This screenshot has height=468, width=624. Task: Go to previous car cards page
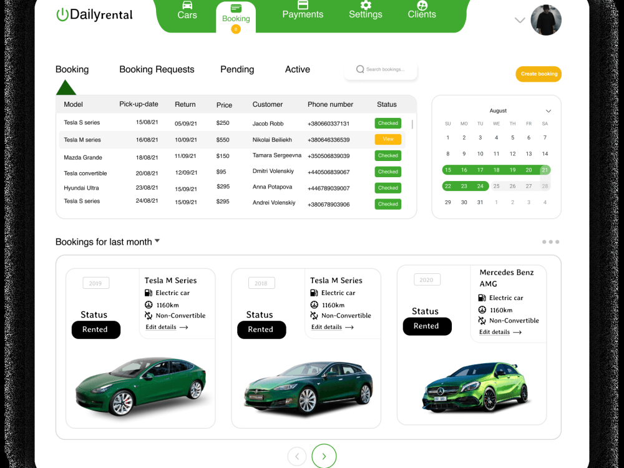pyautogui.click(x=297, y=457)
